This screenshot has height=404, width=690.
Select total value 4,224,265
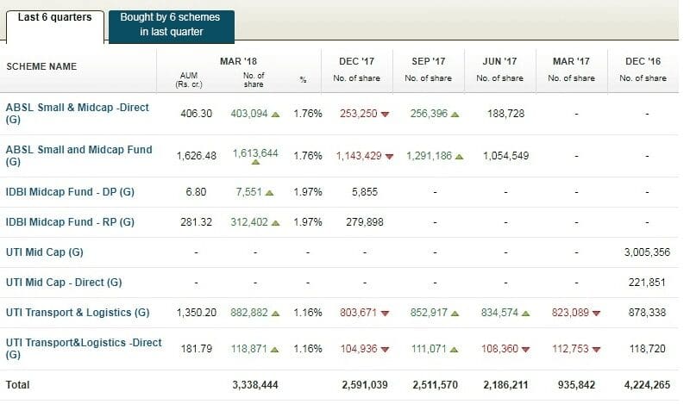coord(647,385)
